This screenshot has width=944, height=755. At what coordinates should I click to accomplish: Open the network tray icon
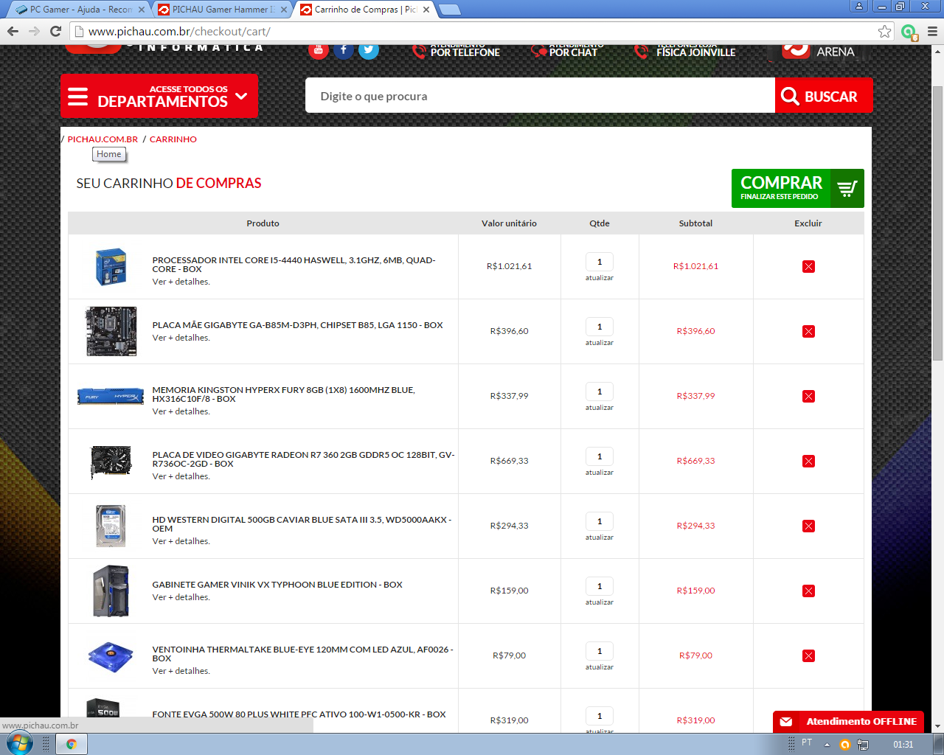[x=863, y=744]
